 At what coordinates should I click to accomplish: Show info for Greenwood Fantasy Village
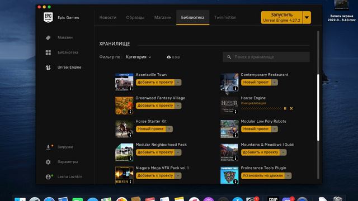coord(130,112)
